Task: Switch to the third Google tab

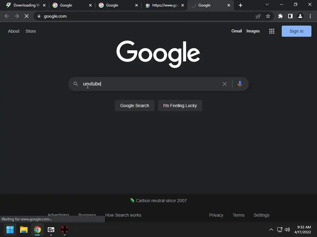Action: tap(118, 5)
